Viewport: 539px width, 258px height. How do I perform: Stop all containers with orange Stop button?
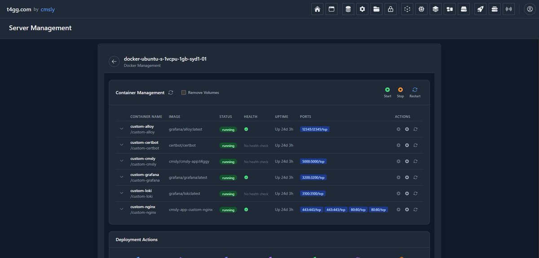pos(400,92)
